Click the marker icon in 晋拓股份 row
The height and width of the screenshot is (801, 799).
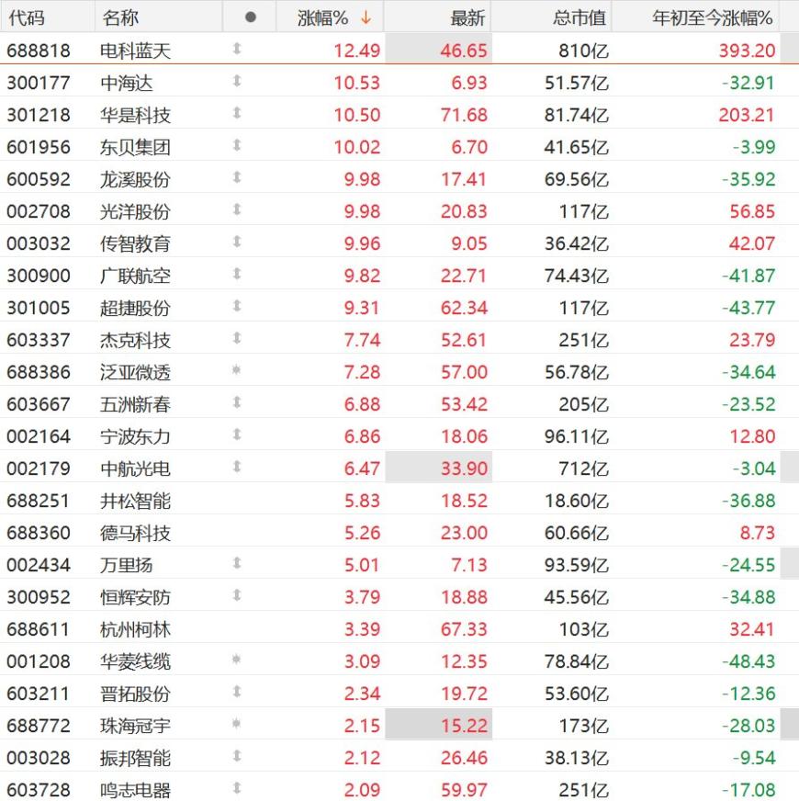click(237, 693)
